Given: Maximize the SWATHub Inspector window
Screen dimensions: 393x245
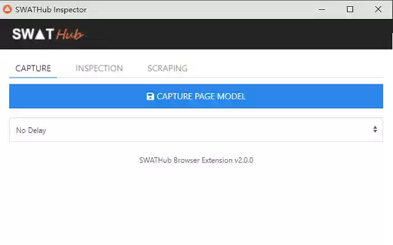Looking at the screenshot, I should click(350, 9).
